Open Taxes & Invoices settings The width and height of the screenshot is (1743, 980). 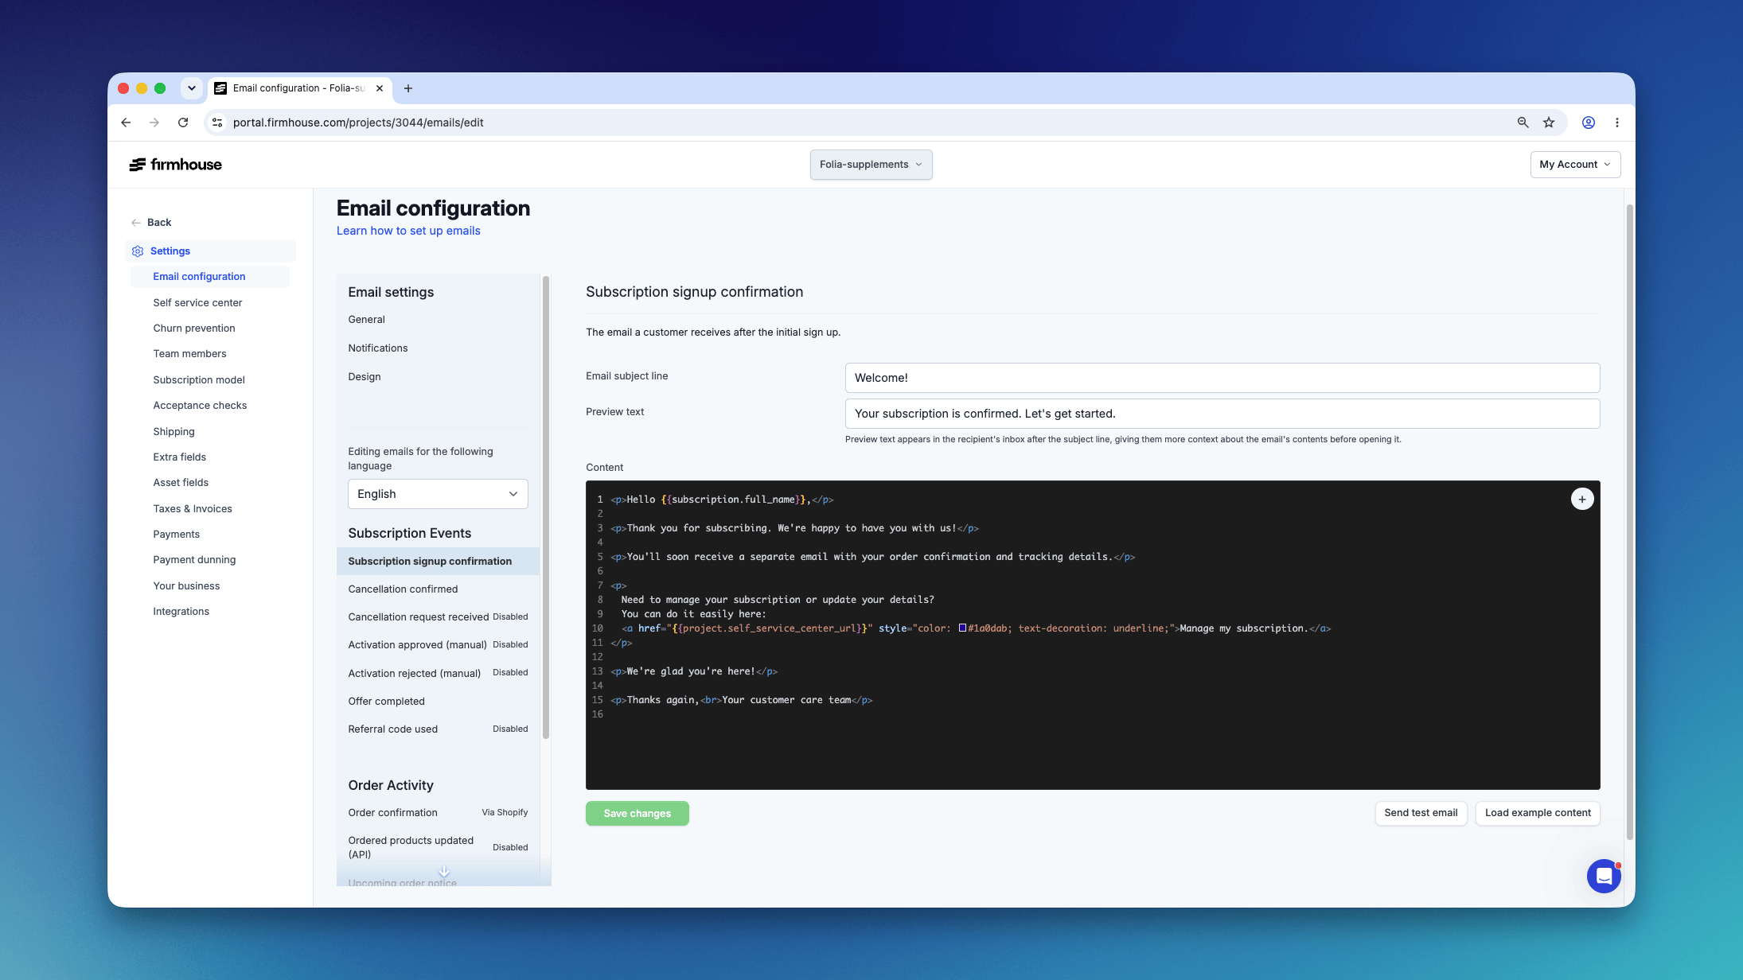click(x=193, y=509)
